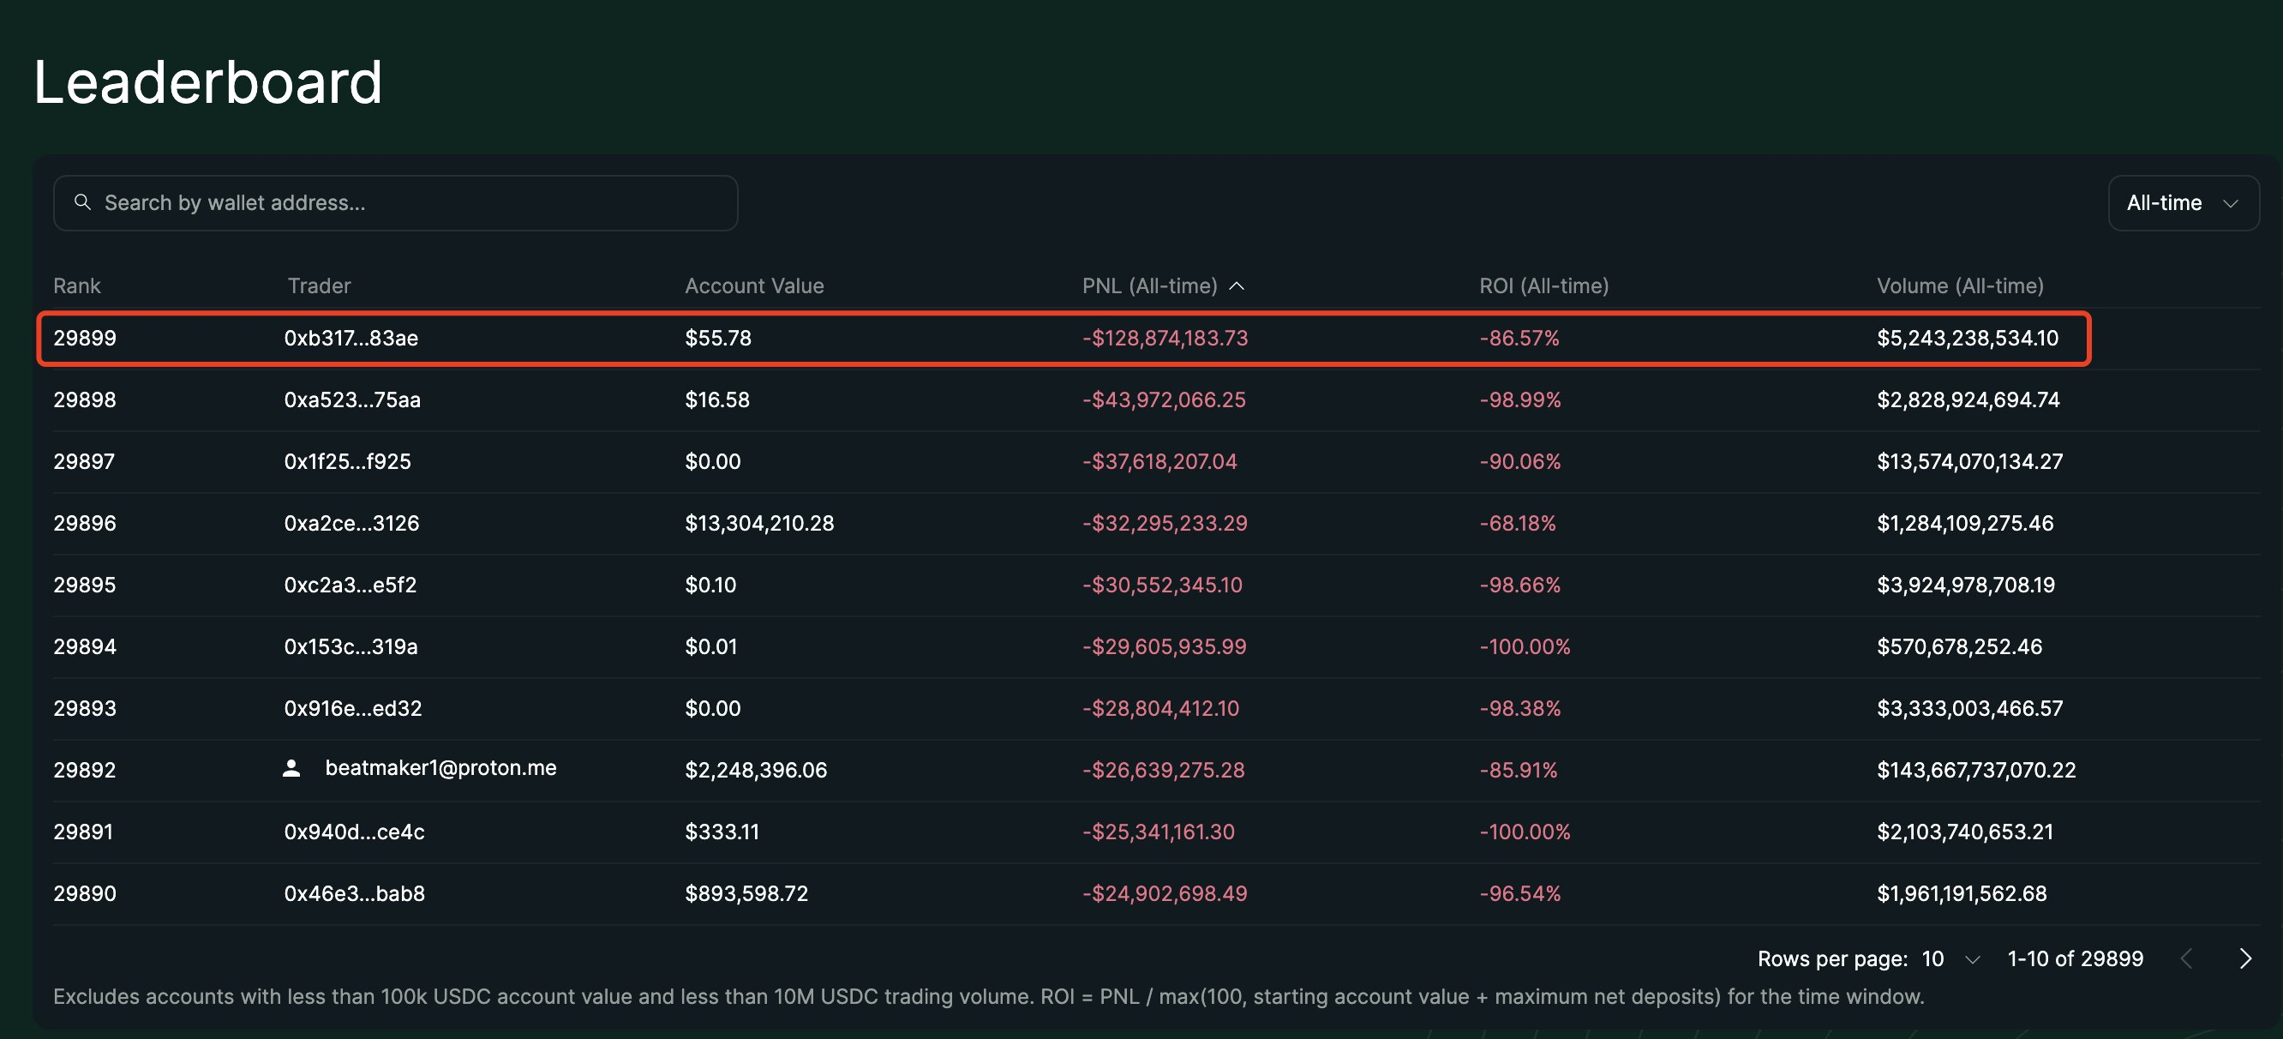The image size is (2283, 1039).
Task: Sort by Account Value column
Action: point(753,285)
